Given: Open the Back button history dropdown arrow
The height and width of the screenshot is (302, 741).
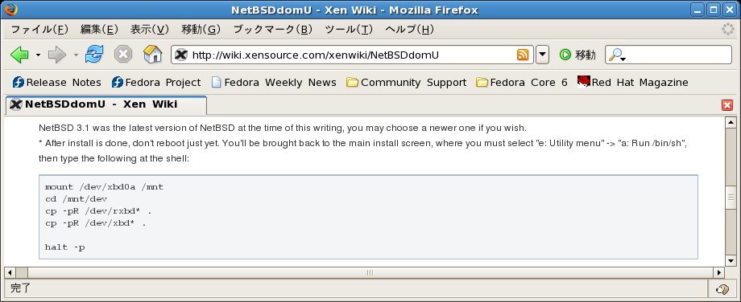Looking at the screenshot, I should tap(38, 55).
